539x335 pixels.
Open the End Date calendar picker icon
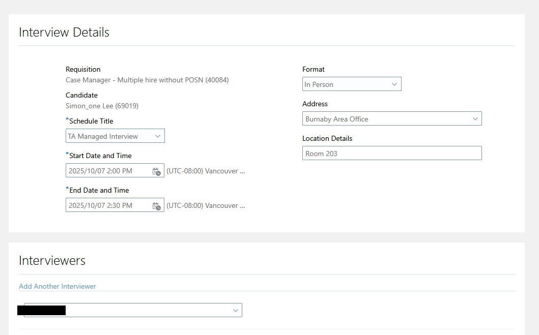tap(157, 206)
